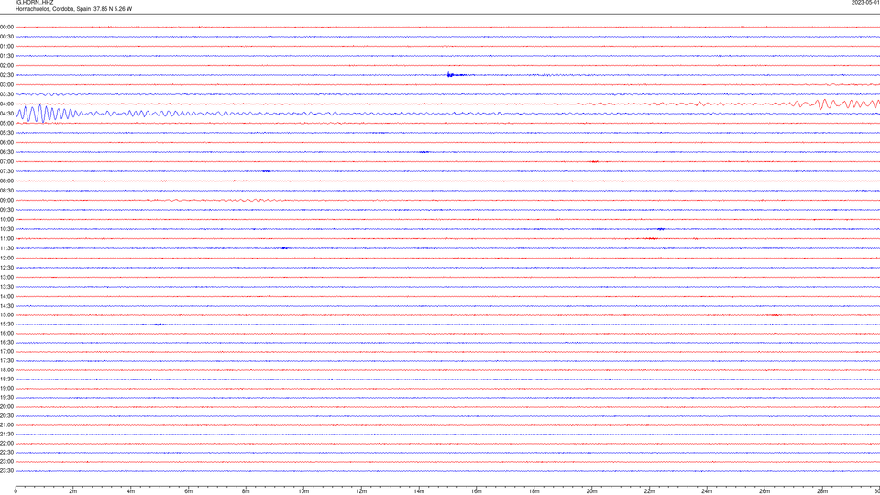The image size is (880, 495).
Task: Click the 00:00 time label
Action: 6,27
